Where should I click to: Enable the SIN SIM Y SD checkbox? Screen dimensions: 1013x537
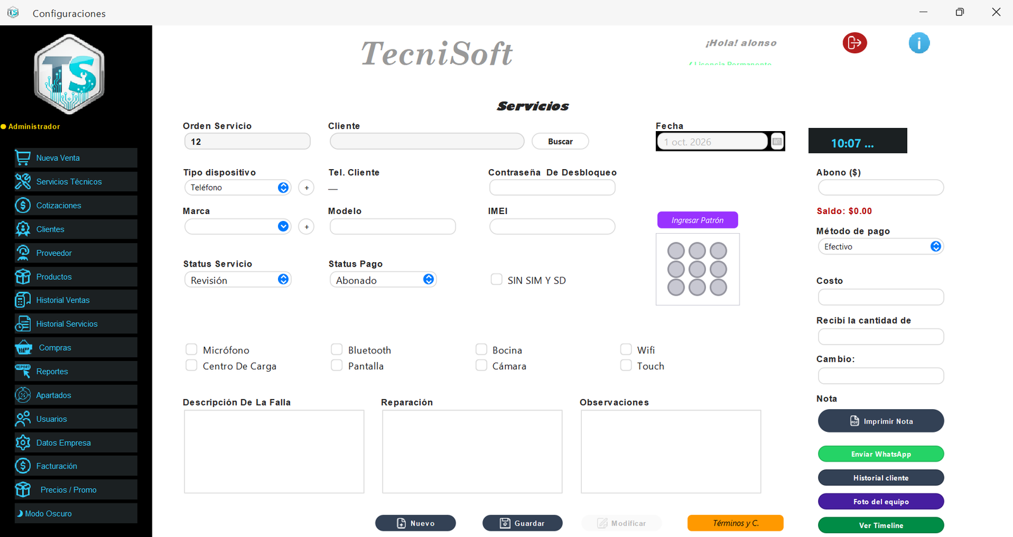pyautogui.click(x=496, y=279)
